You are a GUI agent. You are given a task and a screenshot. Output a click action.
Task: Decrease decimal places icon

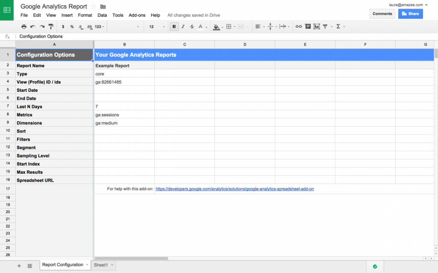(80, 27)
